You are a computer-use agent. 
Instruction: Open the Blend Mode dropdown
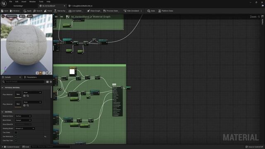click(x=23, y=120)
